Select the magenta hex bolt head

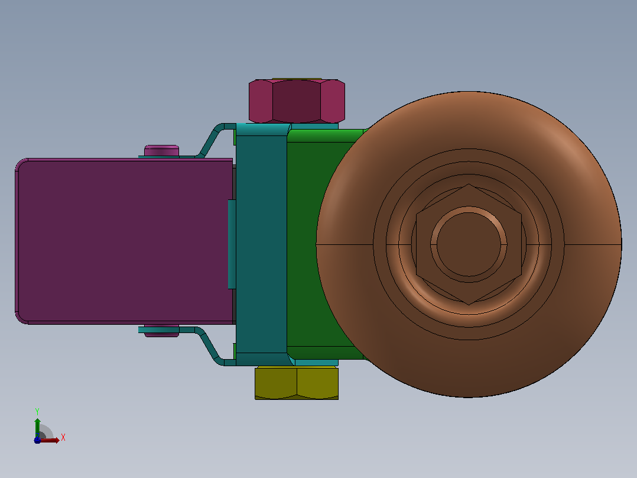coord(297,101)
